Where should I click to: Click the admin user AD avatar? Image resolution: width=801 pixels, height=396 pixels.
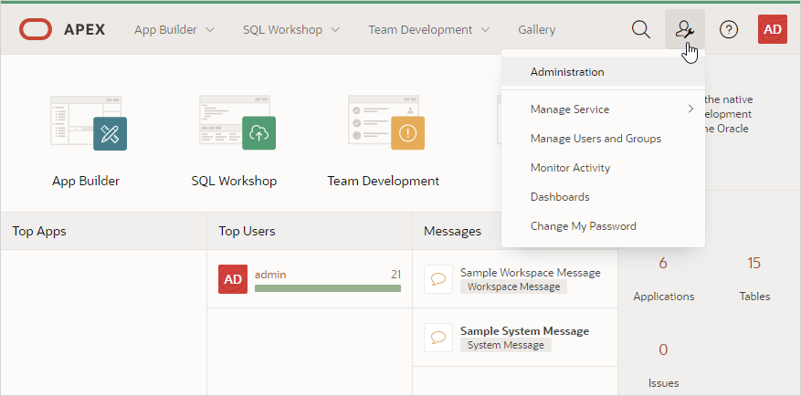pyautogui.click(x=233, y=279)
